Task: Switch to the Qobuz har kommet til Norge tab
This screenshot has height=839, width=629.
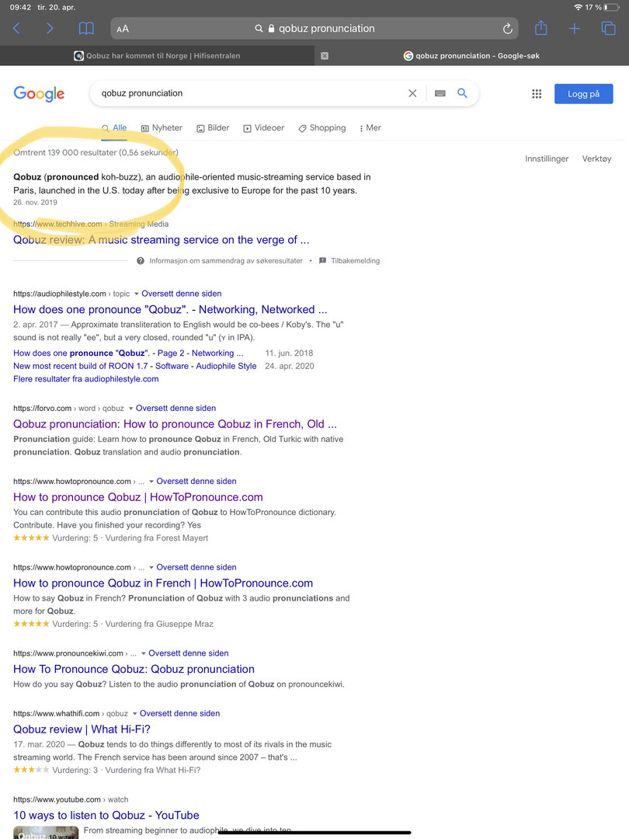Action: 157,56
